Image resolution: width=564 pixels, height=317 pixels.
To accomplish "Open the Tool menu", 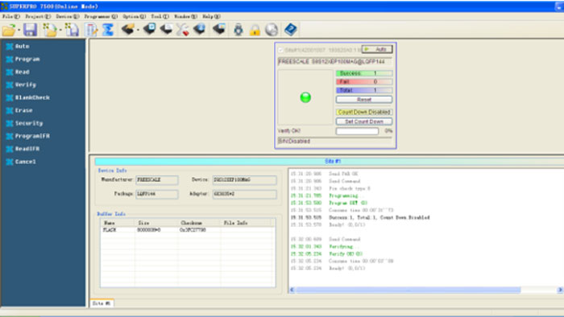I will [160, 17].
